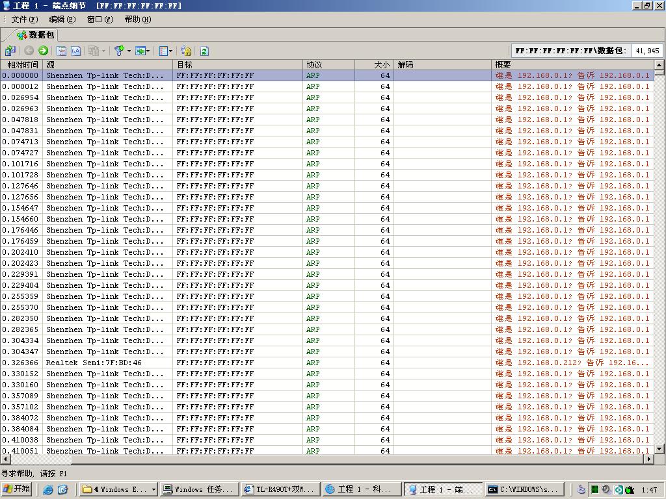Viewport: 666px width, 499px height.
Task: Expand the dropdown beside the green-arrow export icon
Action: (148, 51)
